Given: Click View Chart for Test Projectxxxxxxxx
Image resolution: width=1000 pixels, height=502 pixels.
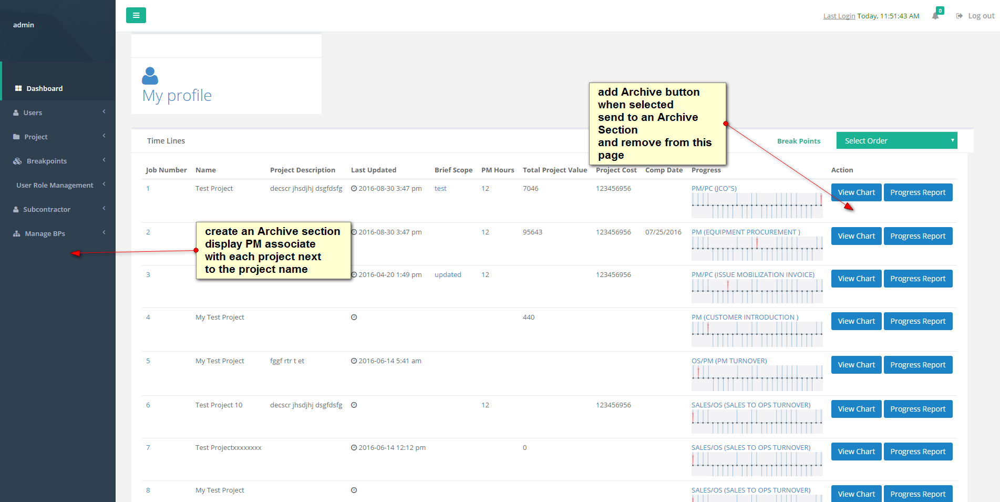Looking at the screenshot, I should pyautogui.click(x=856, y=452).
